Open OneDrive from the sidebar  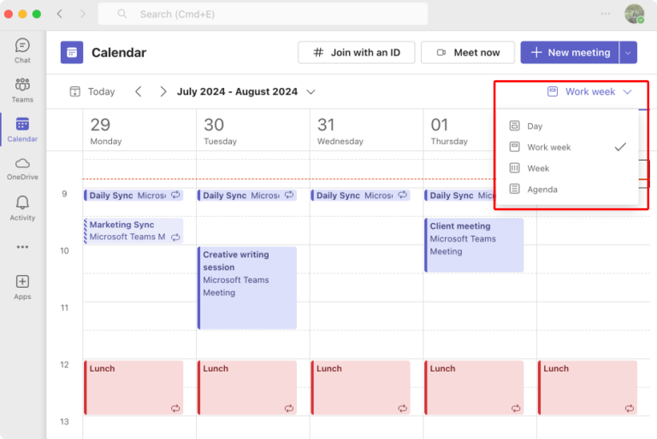22,167
